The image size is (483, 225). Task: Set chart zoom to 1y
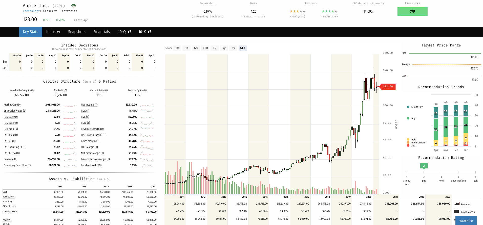click(x=215, y=48)
